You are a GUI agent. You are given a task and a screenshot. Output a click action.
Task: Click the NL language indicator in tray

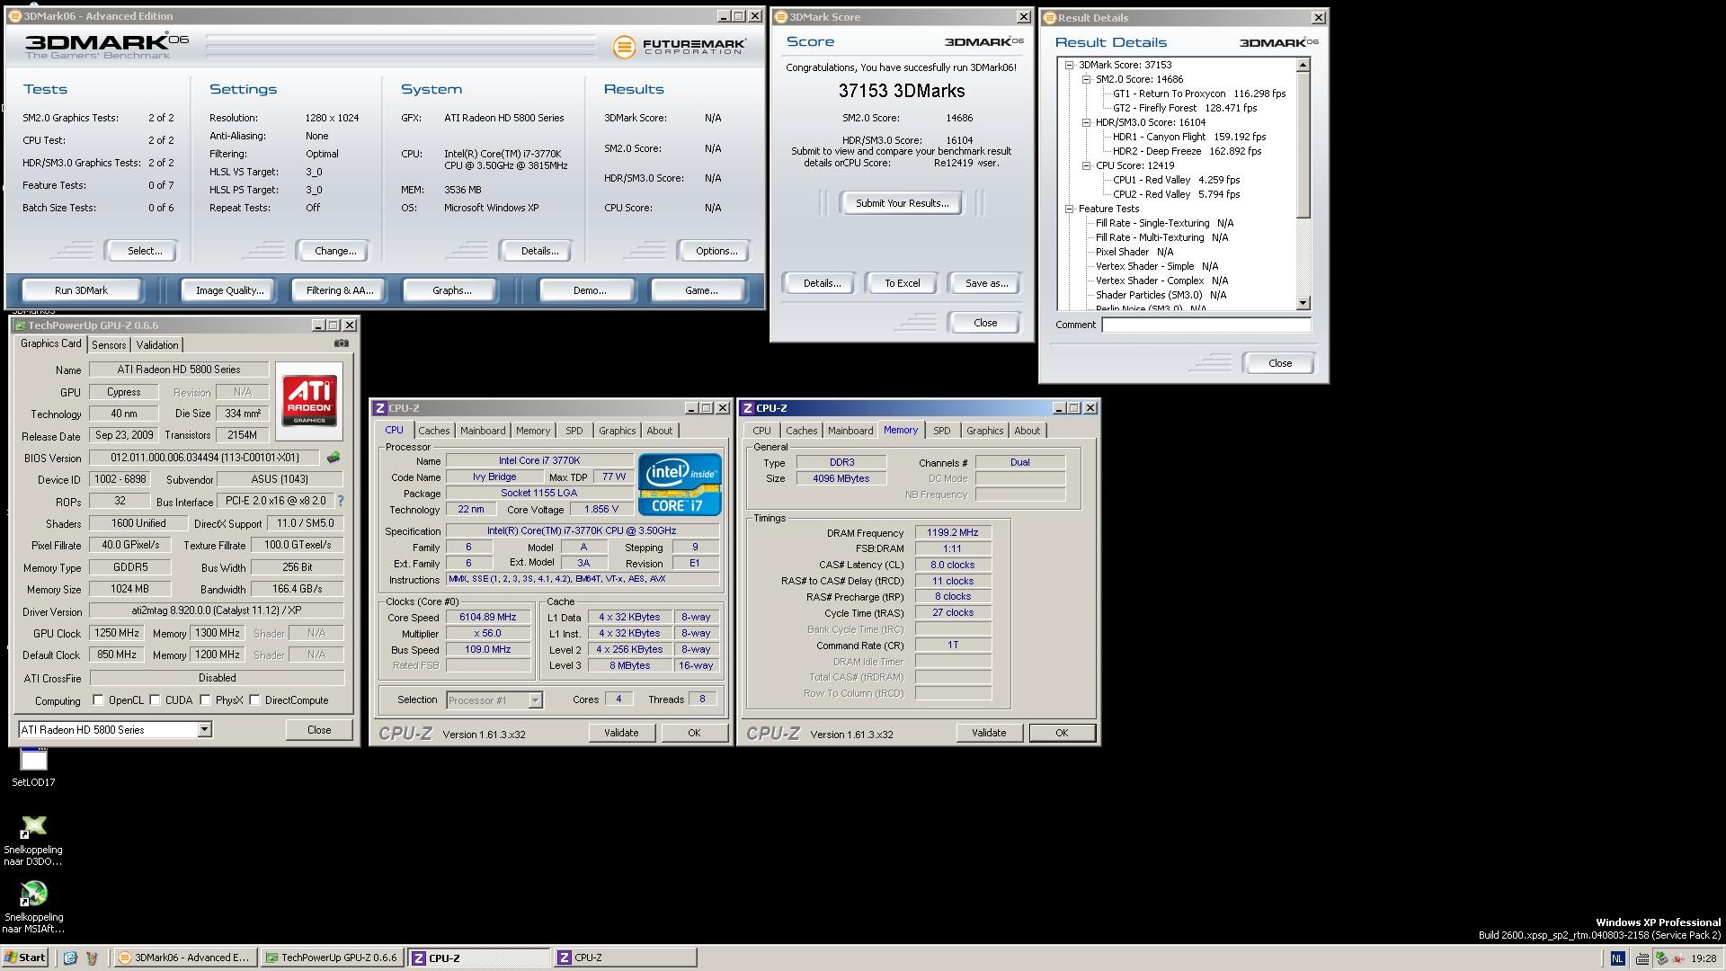[x=1617, y=958]
